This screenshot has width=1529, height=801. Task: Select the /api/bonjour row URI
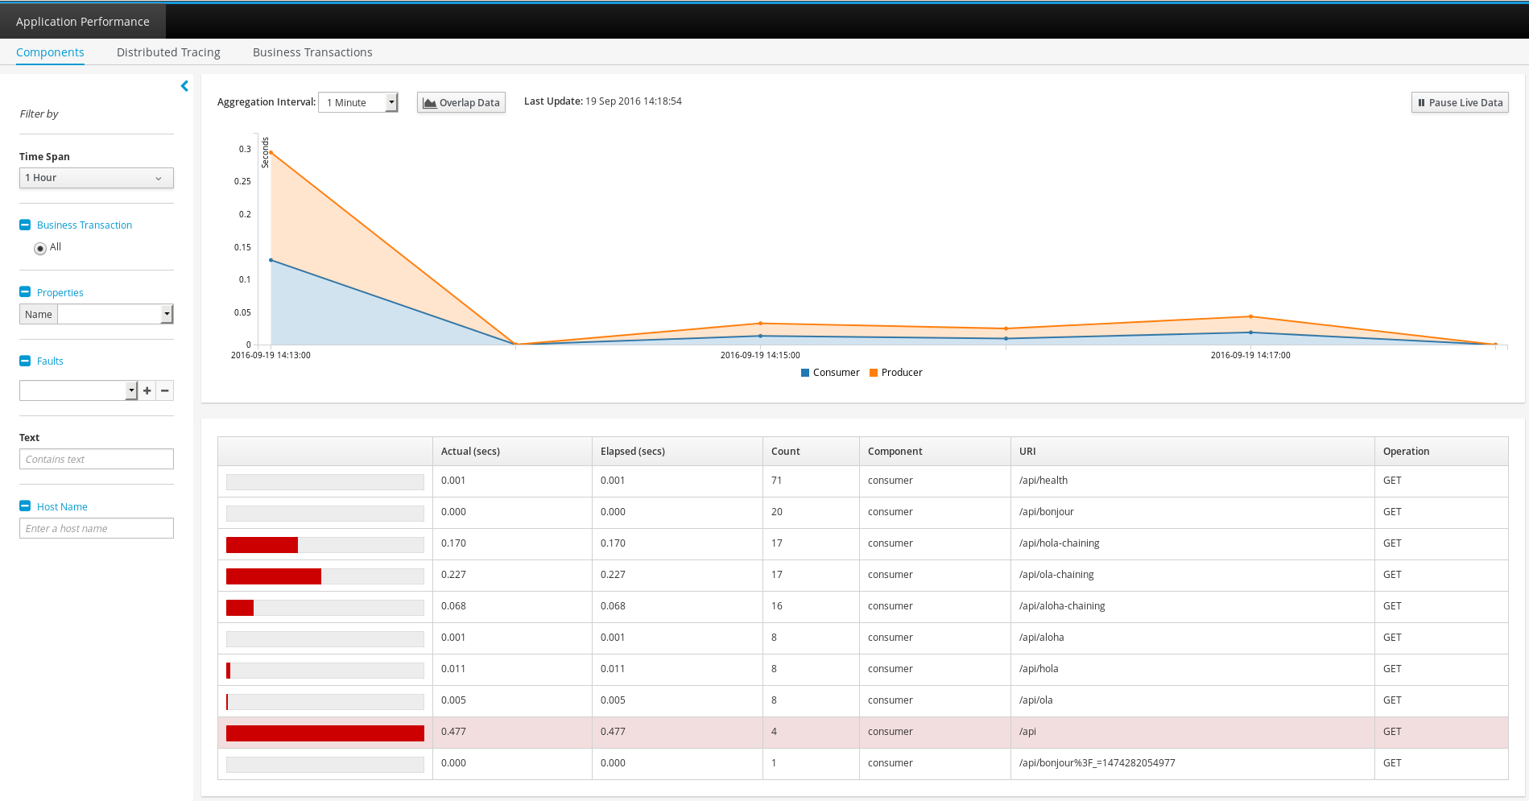click(x=1047, y=512)
